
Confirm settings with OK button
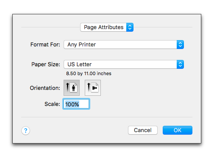point(178,130)
